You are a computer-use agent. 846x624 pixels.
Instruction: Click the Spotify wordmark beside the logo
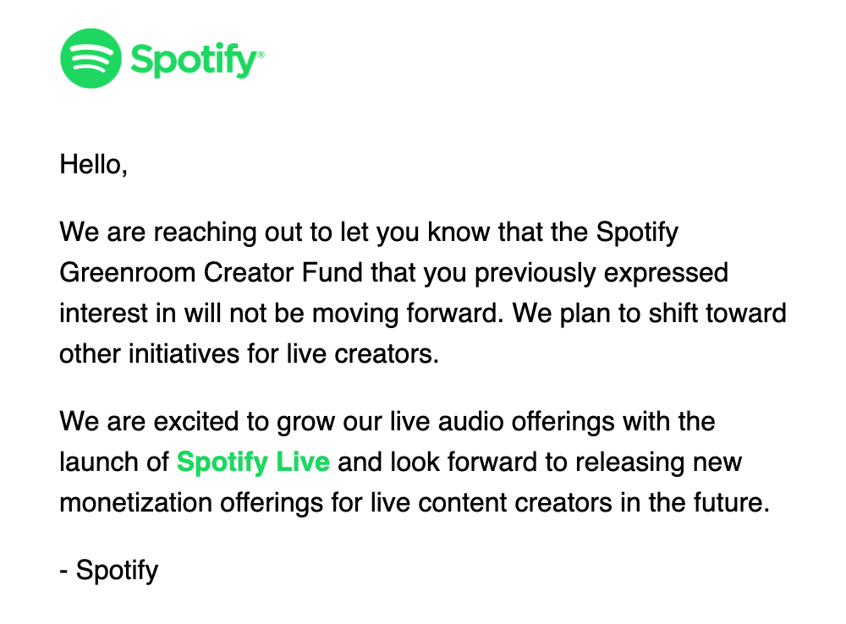[197, 60]
